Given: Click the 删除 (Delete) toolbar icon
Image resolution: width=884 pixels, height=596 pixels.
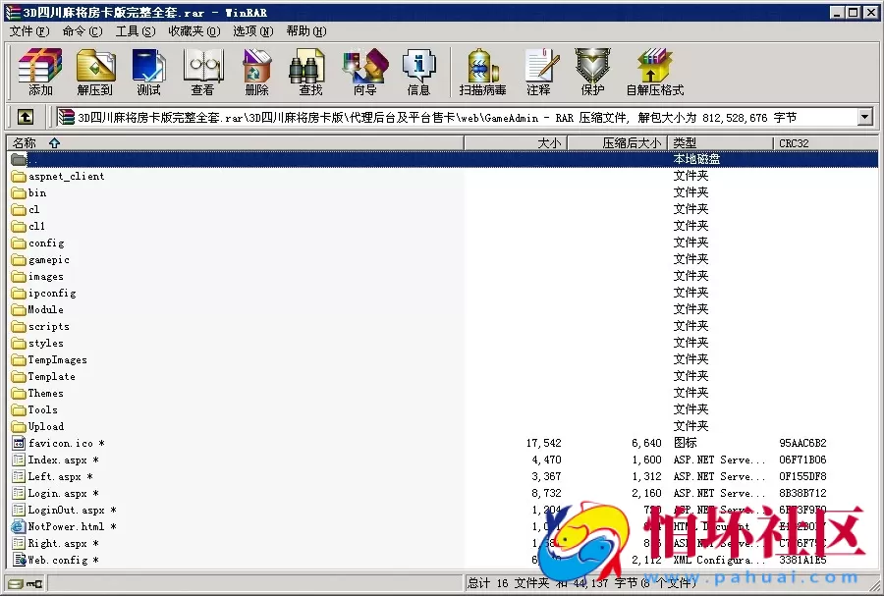Looking at the screenshot, I should [x=255, y=72].
